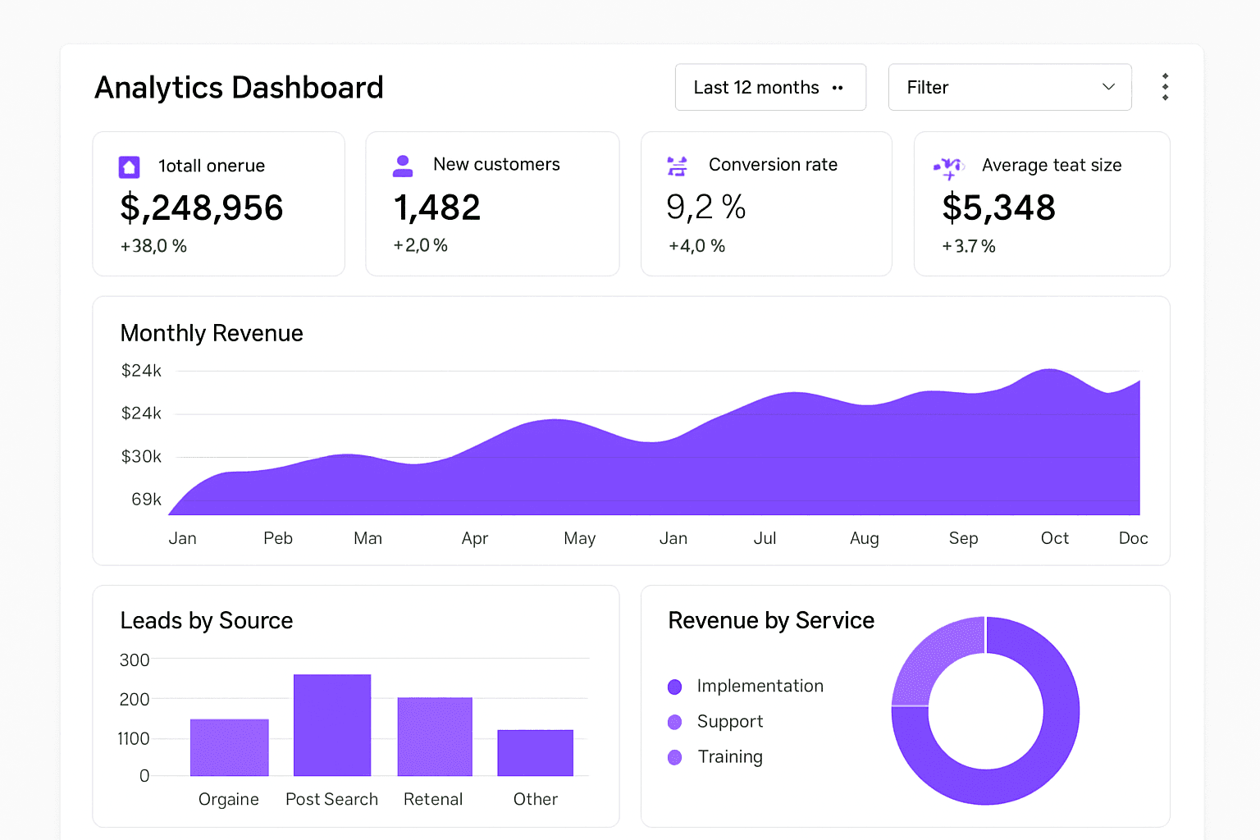Click the Leads by Source panel title

tap(207, 621)
